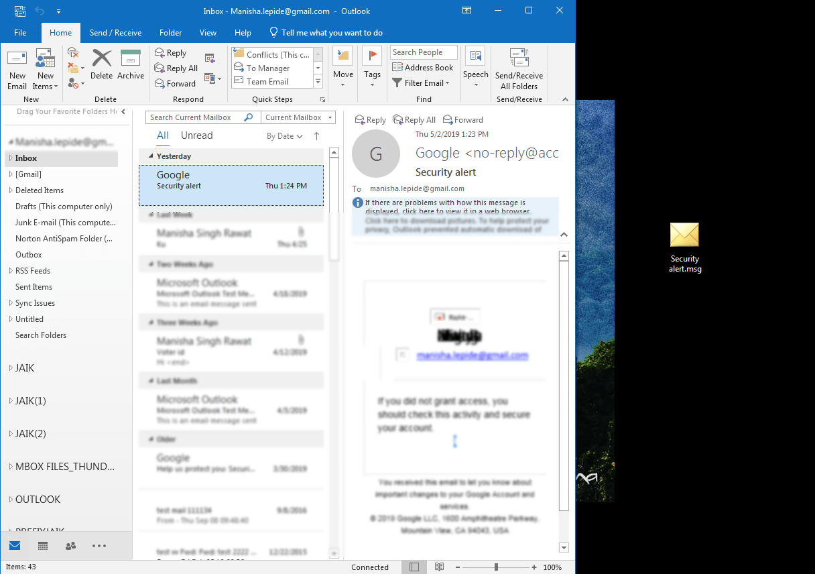
Task: Click Reply in the ribbon
Action: pos(171,53)
